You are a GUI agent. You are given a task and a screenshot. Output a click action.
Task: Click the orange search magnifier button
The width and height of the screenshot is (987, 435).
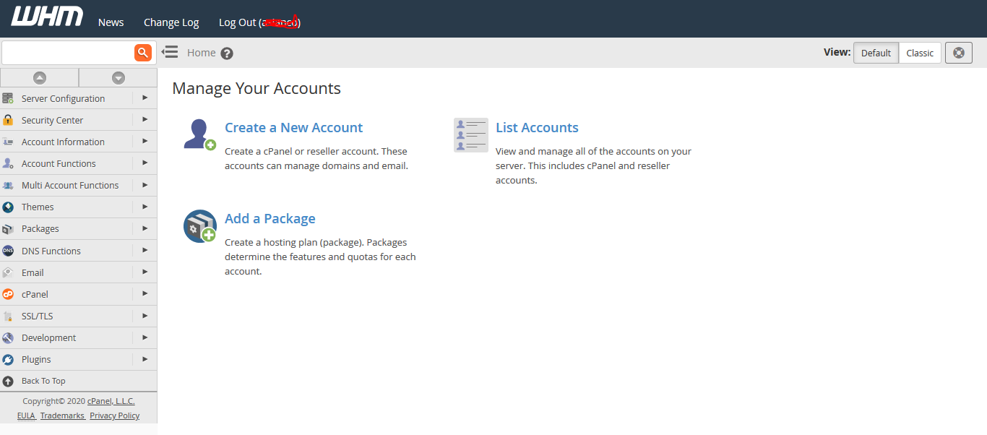point(143,52)
